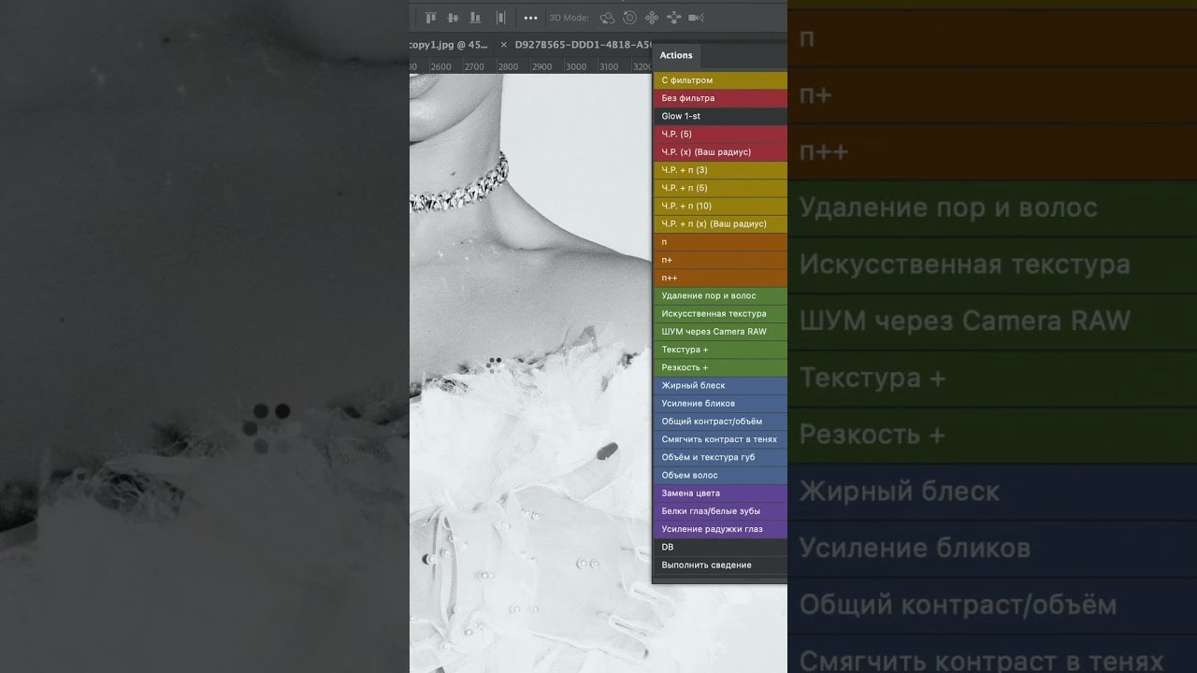Select the align top edges icon
This screenshot has width=1197, height=673.
click(x=431, y=17)
